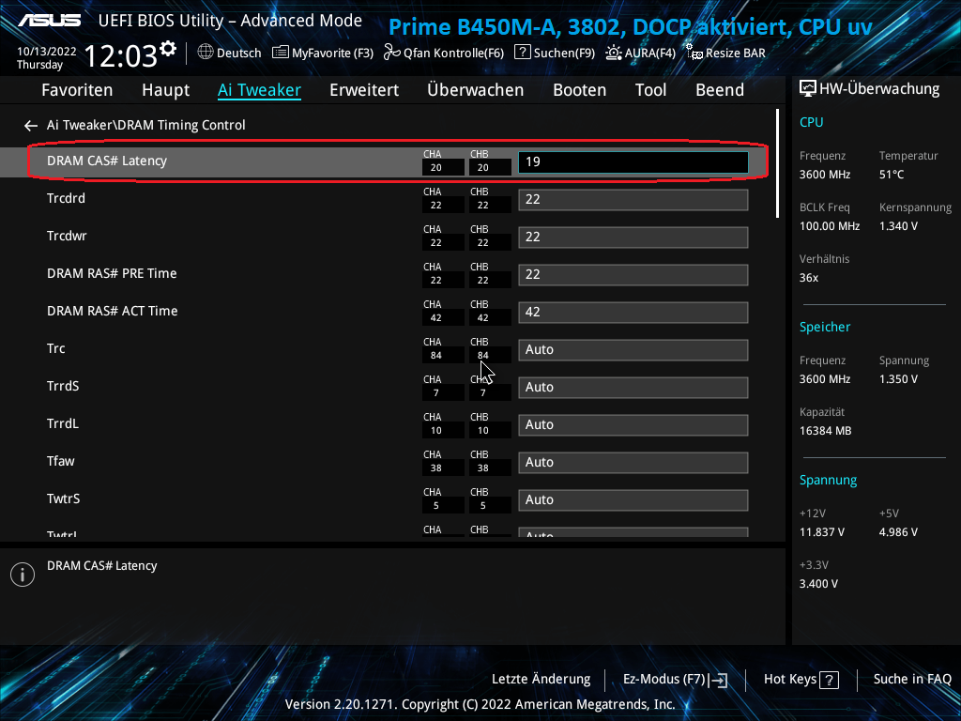
Task: Select the Trcdrd label
Action: (x=67, y=199)
